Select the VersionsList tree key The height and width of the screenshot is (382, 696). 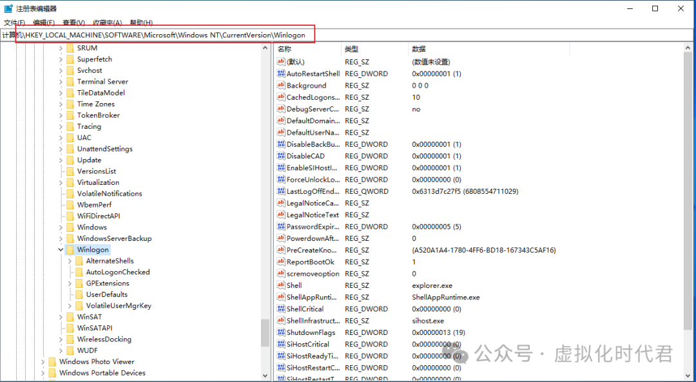tap(96, 171)
